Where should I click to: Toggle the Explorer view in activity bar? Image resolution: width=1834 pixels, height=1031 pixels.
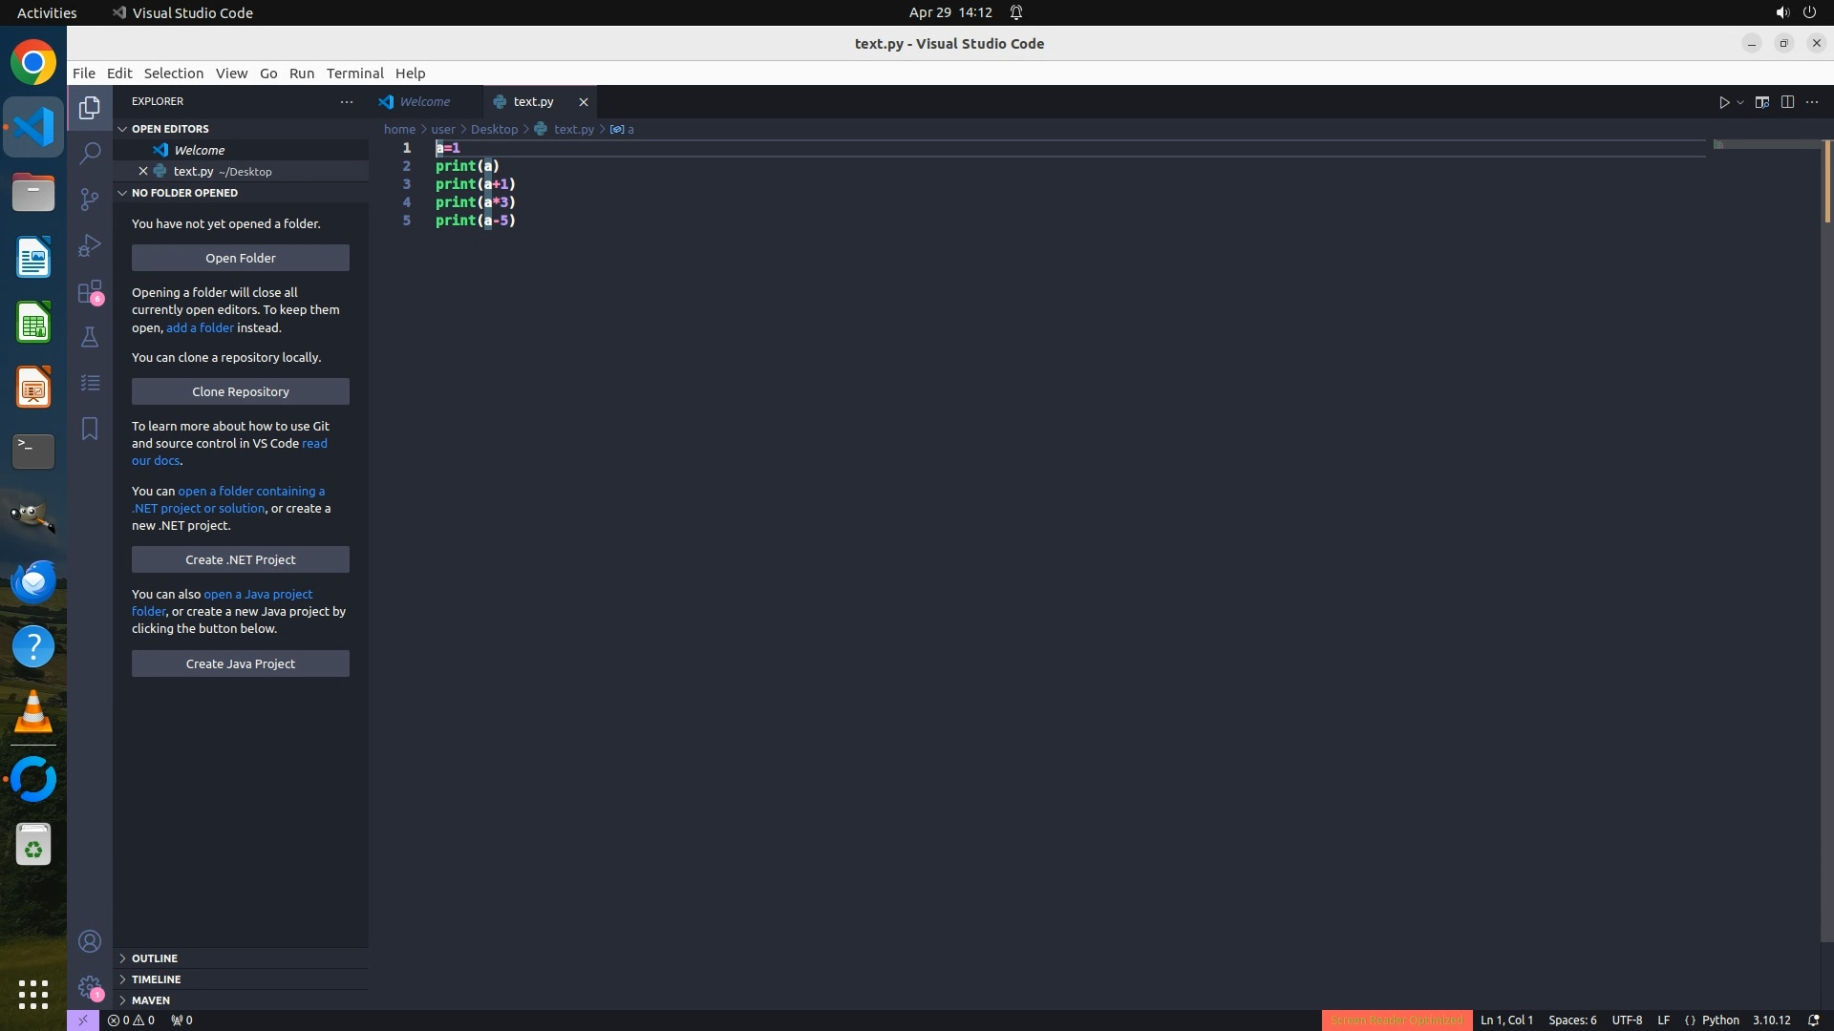(90, 108)
